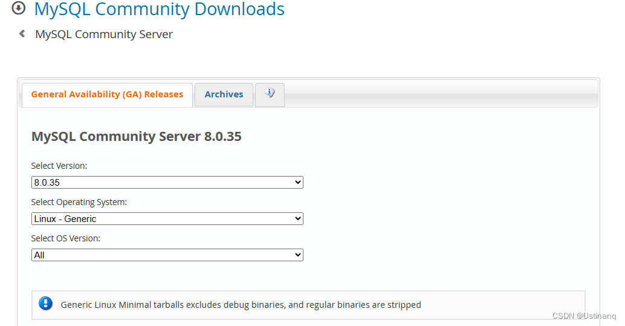Switch to the Archives tab

click(x=224, y=94)
